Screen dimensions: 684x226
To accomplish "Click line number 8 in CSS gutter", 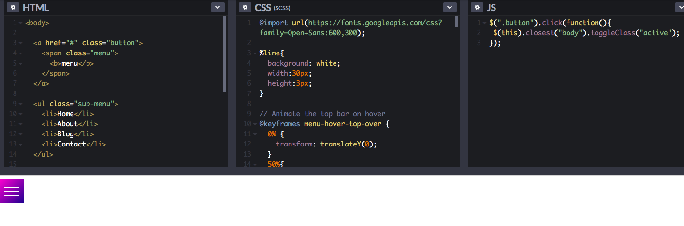I will click(x=249, y=104).
